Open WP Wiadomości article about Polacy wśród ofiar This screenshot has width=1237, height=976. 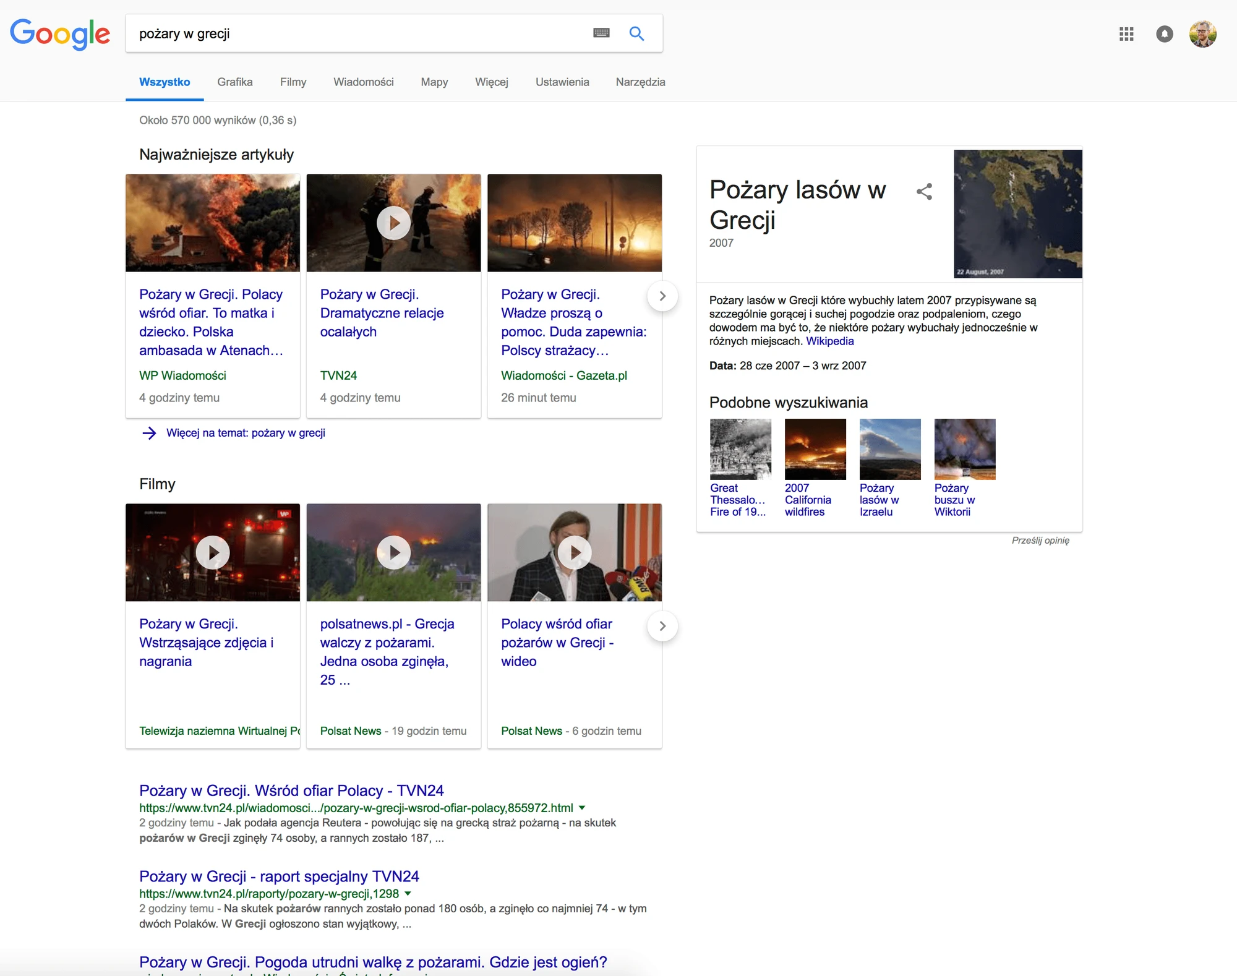211,322
